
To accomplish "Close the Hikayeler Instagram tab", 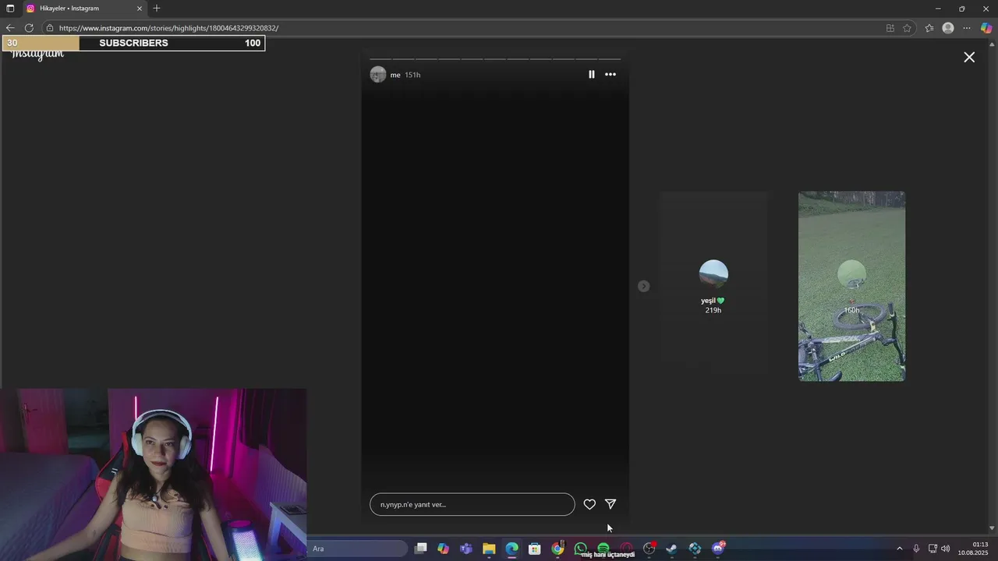I will (140, 9).
